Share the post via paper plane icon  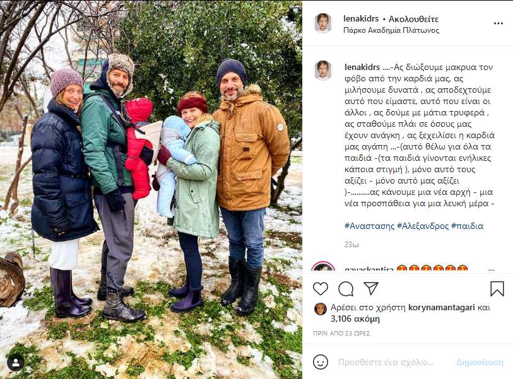[371, 288]
